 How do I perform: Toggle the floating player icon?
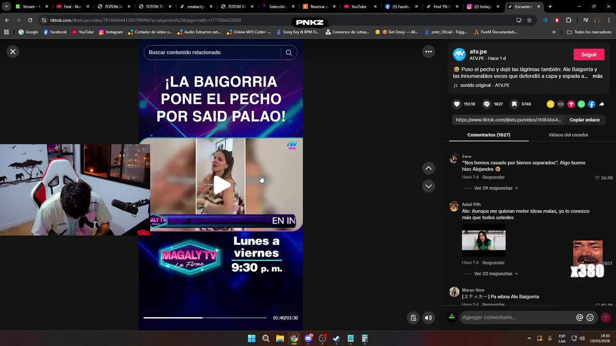click(x=413, y=318)
